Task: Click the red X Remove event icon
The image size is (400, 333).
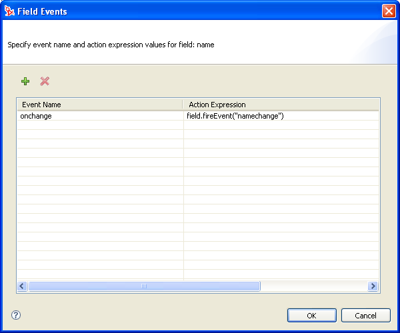Action: [x=45, y=81]
